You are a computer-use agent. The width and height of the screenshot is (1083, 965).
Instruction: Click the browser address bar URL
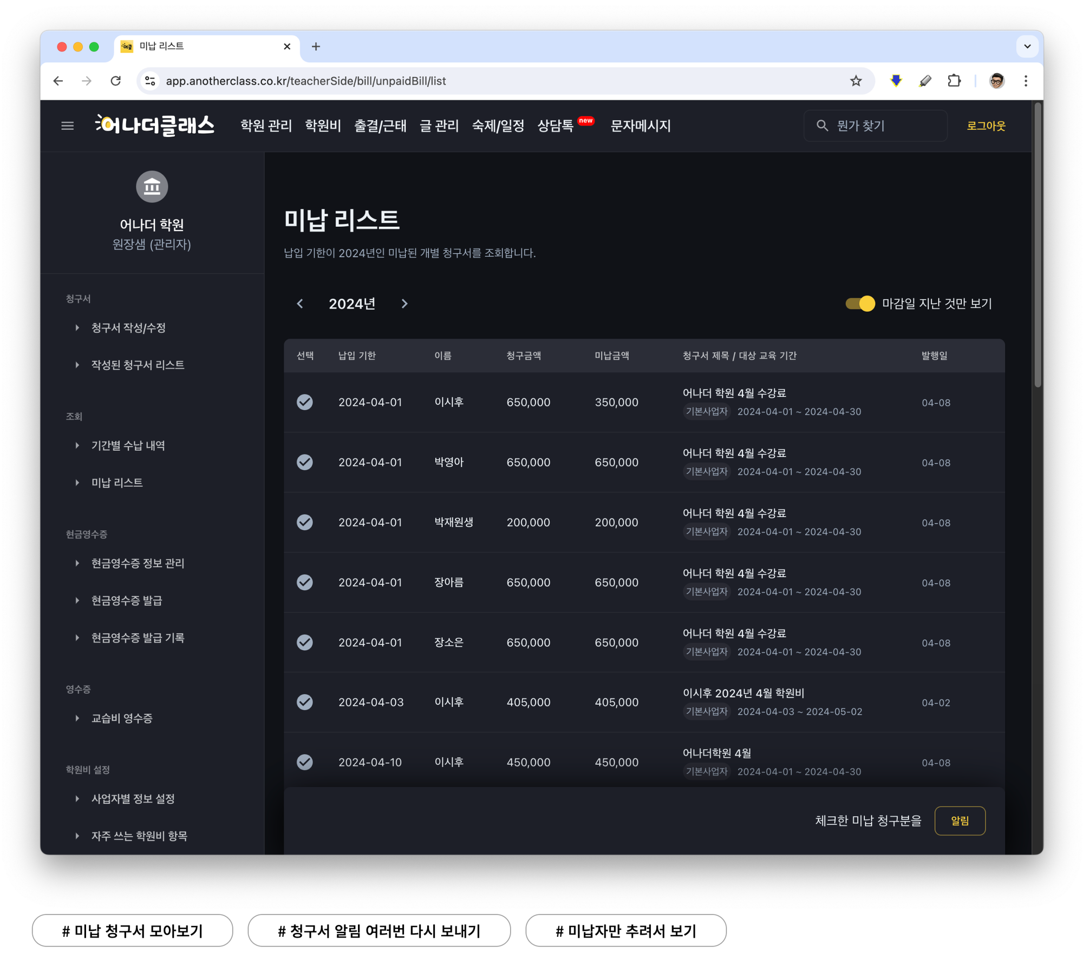(x=306, y=81)
